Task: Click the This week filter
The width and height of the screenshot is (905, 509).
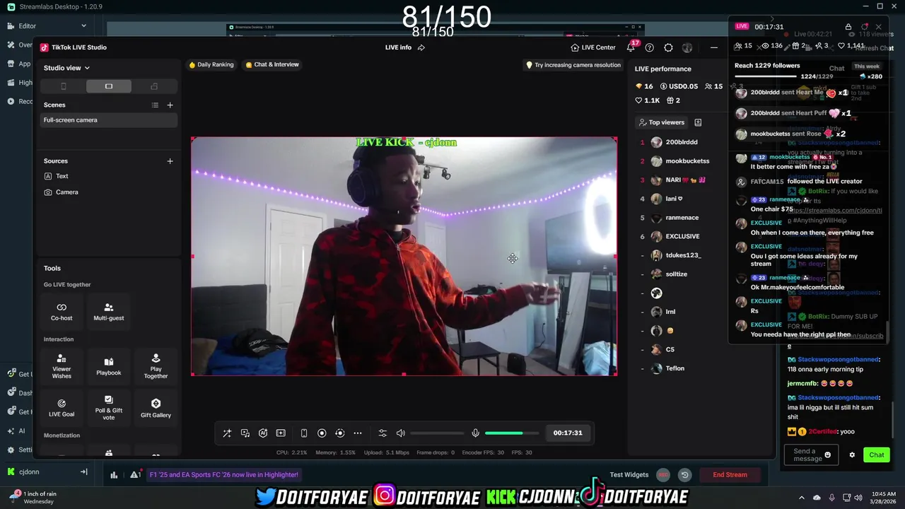Action: click(x=867, y=66)
